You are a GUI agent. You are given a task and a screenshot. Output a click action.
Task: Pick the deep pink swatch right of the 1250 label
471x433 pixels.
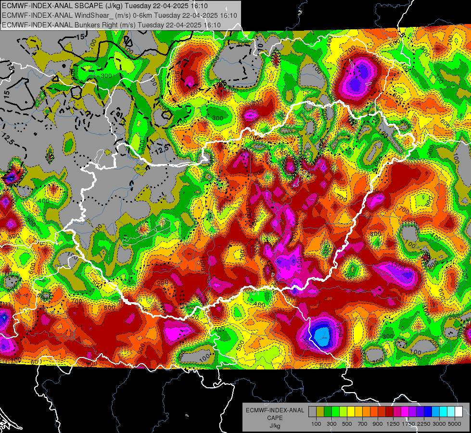click(x=397, y=412)
